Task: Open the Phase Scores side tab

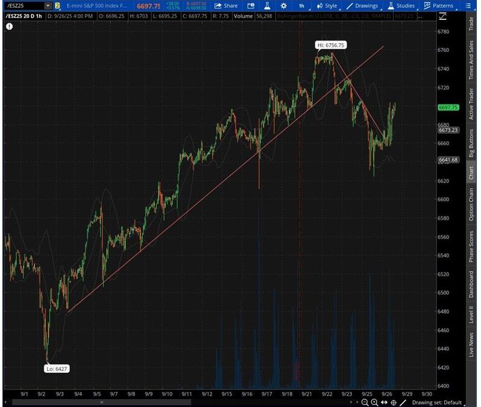Action: 471,247
